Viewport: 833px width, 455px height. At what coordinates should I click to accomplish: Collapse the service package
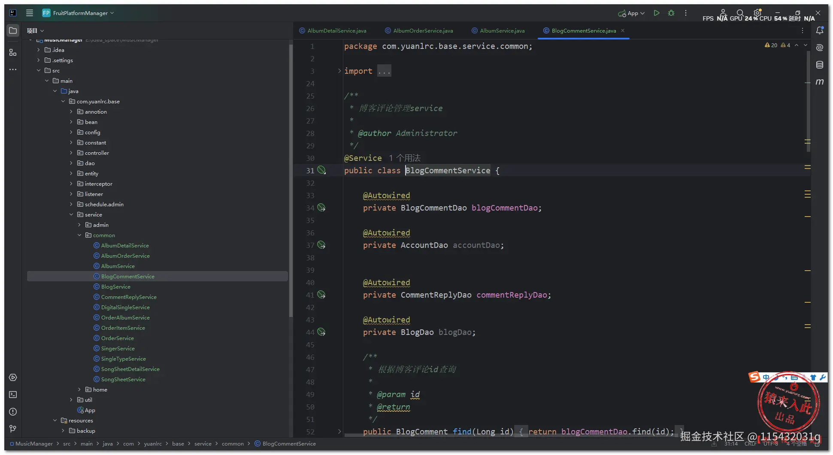pos(71,214)
